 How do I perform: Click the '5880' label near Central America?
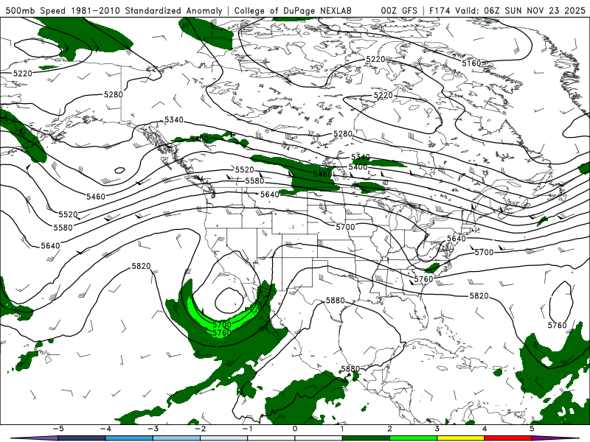[350, 369]
